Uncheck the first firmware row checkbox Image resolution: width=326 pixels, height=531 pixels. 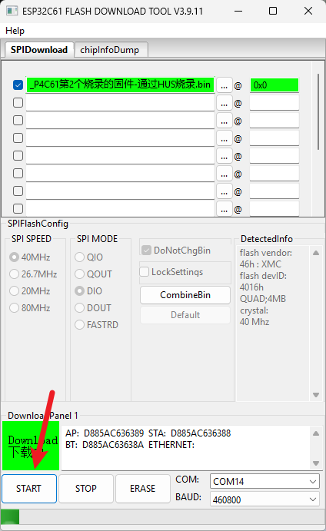point(18,85)
